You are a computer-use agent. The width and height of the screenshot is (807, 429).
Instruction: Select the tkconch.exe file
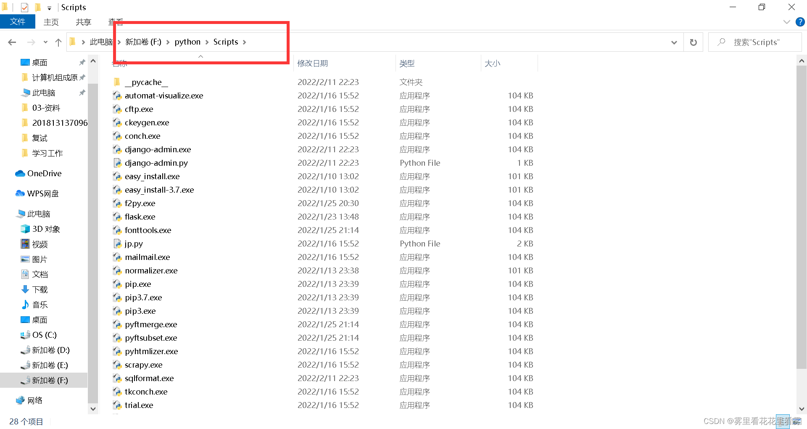click(x=146, y=392)
